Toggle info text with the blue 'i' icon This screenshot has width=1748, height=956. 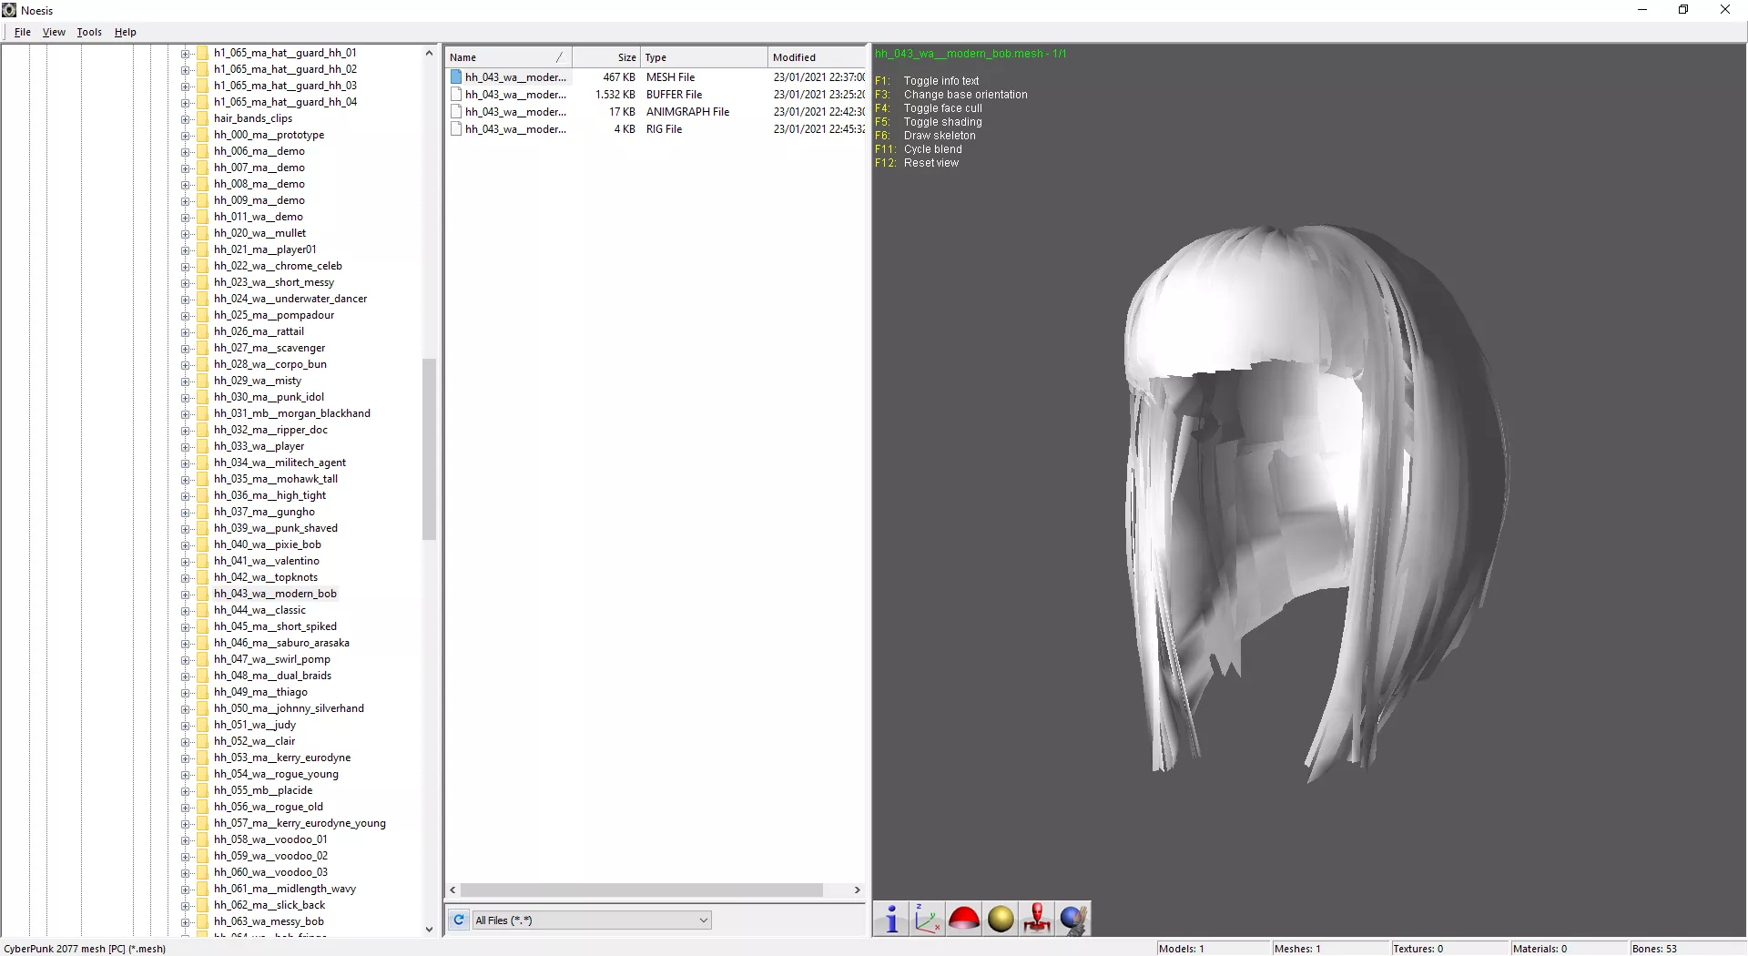click(891, 920)
